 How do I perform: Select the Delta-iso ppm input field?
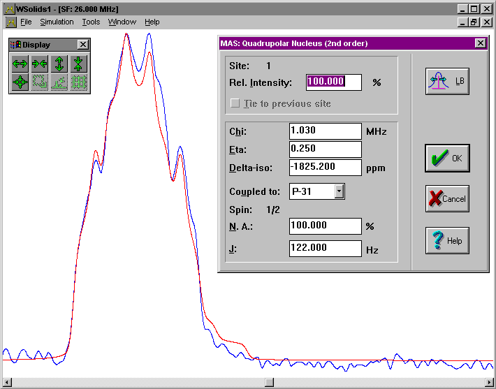coord(325,168)
